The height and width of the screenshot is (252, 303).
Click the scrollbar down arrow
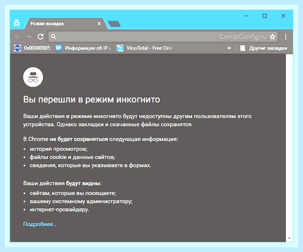coord(289,238)
